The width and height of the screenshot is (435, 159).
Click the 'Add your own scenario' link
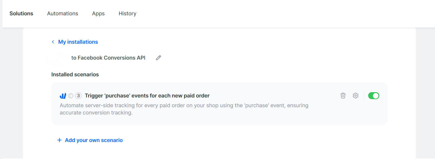[94, 140]
